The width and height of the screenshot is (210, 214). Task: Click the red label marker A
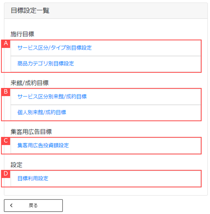click(5, 43)
